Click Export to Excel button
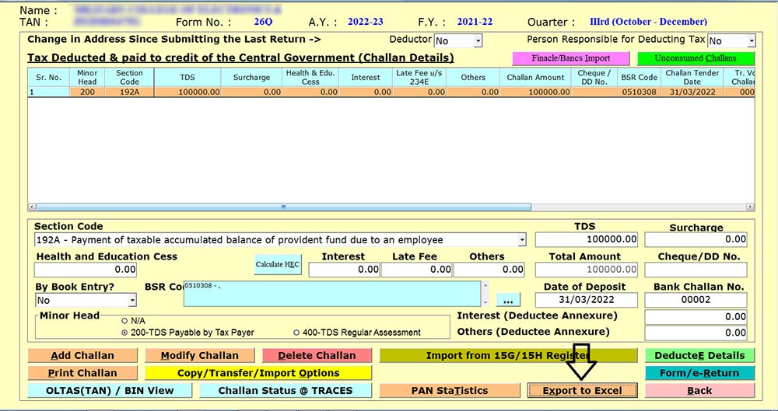Screen dimensions: 778x411 [x=582, y=391]
